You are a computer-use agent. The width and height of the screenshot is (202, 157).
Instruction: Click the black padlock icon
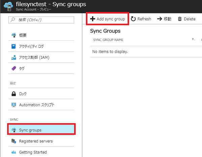[14, 94]
